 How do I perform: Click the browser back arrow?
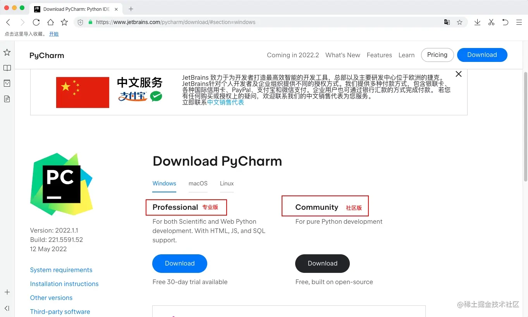click(x=8, y=22)
